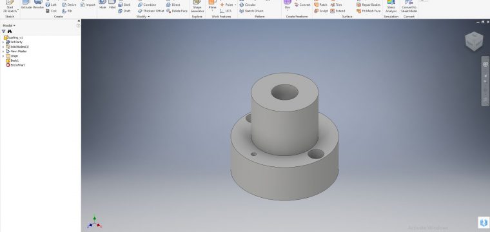Open the Import command
The width and height of the screenshot is (490, 232).
(88, 5)
